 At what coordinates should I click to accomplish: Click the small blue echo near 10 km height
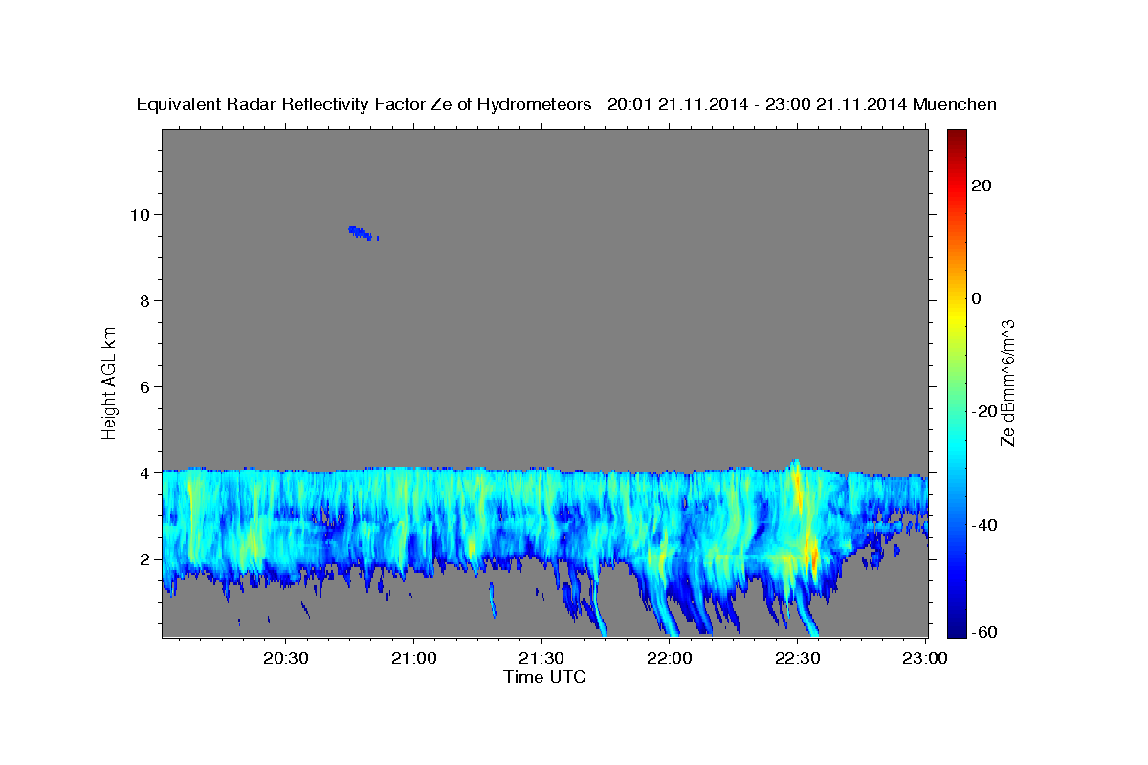[363, 231]
